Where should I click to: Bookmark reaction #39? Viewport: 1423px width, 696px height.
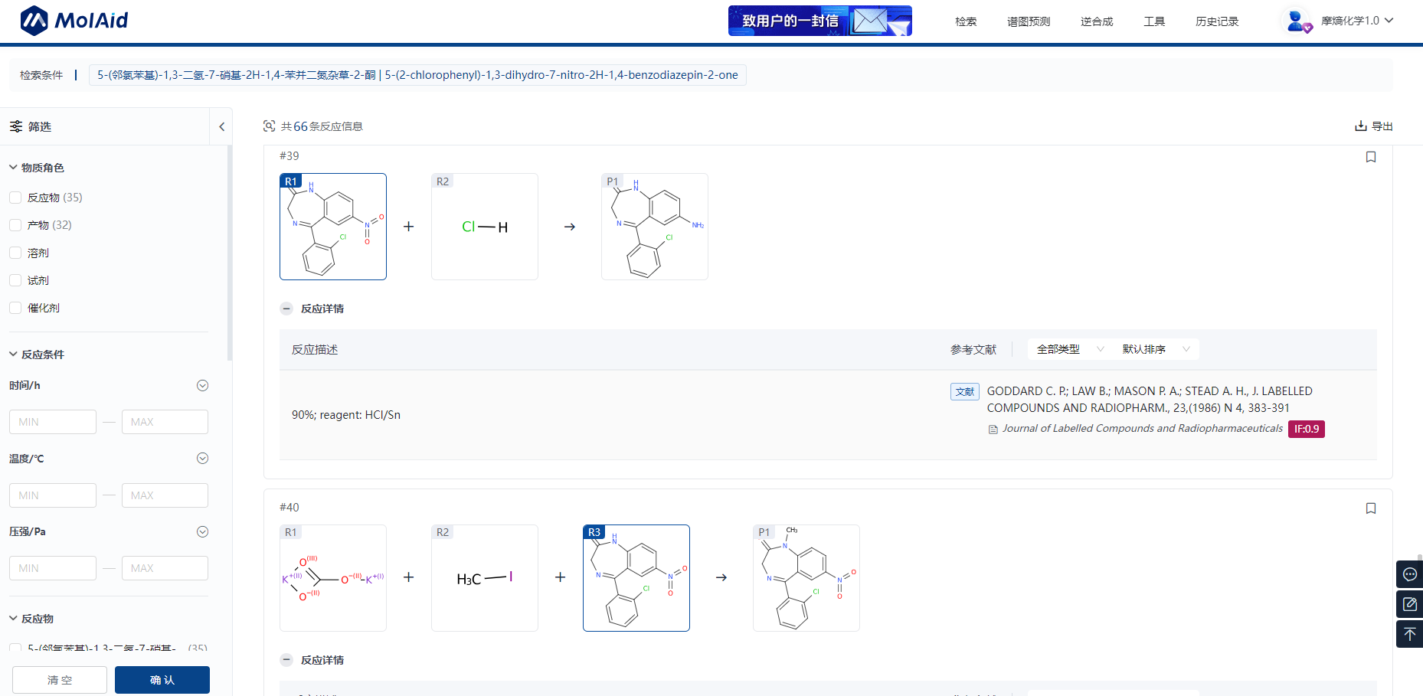[x=1370, y=157]
